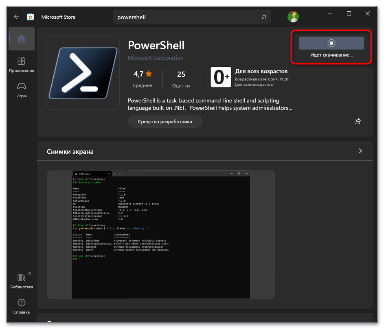Open Справка help section
This screenshot has height=329, width=384.
pyautogui.click(x=22, y=306)
